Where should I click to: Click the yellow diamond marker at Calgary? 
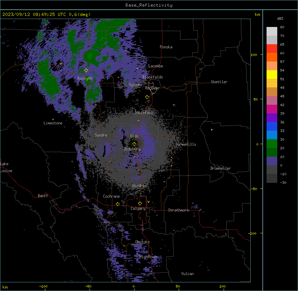[140, 204]
